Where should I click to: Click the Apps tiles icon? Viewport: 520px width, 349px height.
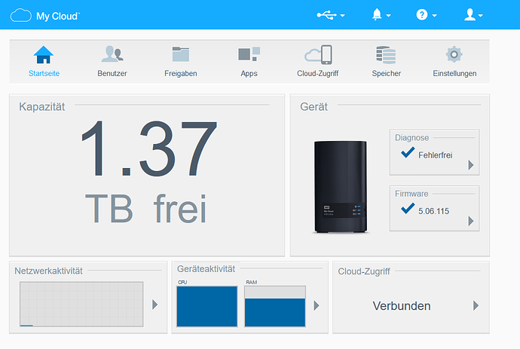click(249, 54)
